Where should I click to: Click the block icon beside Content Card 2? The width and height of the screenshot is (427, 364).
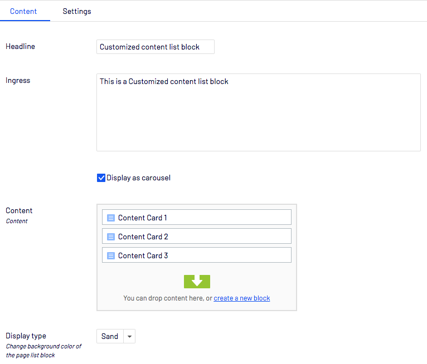(110, 237)
